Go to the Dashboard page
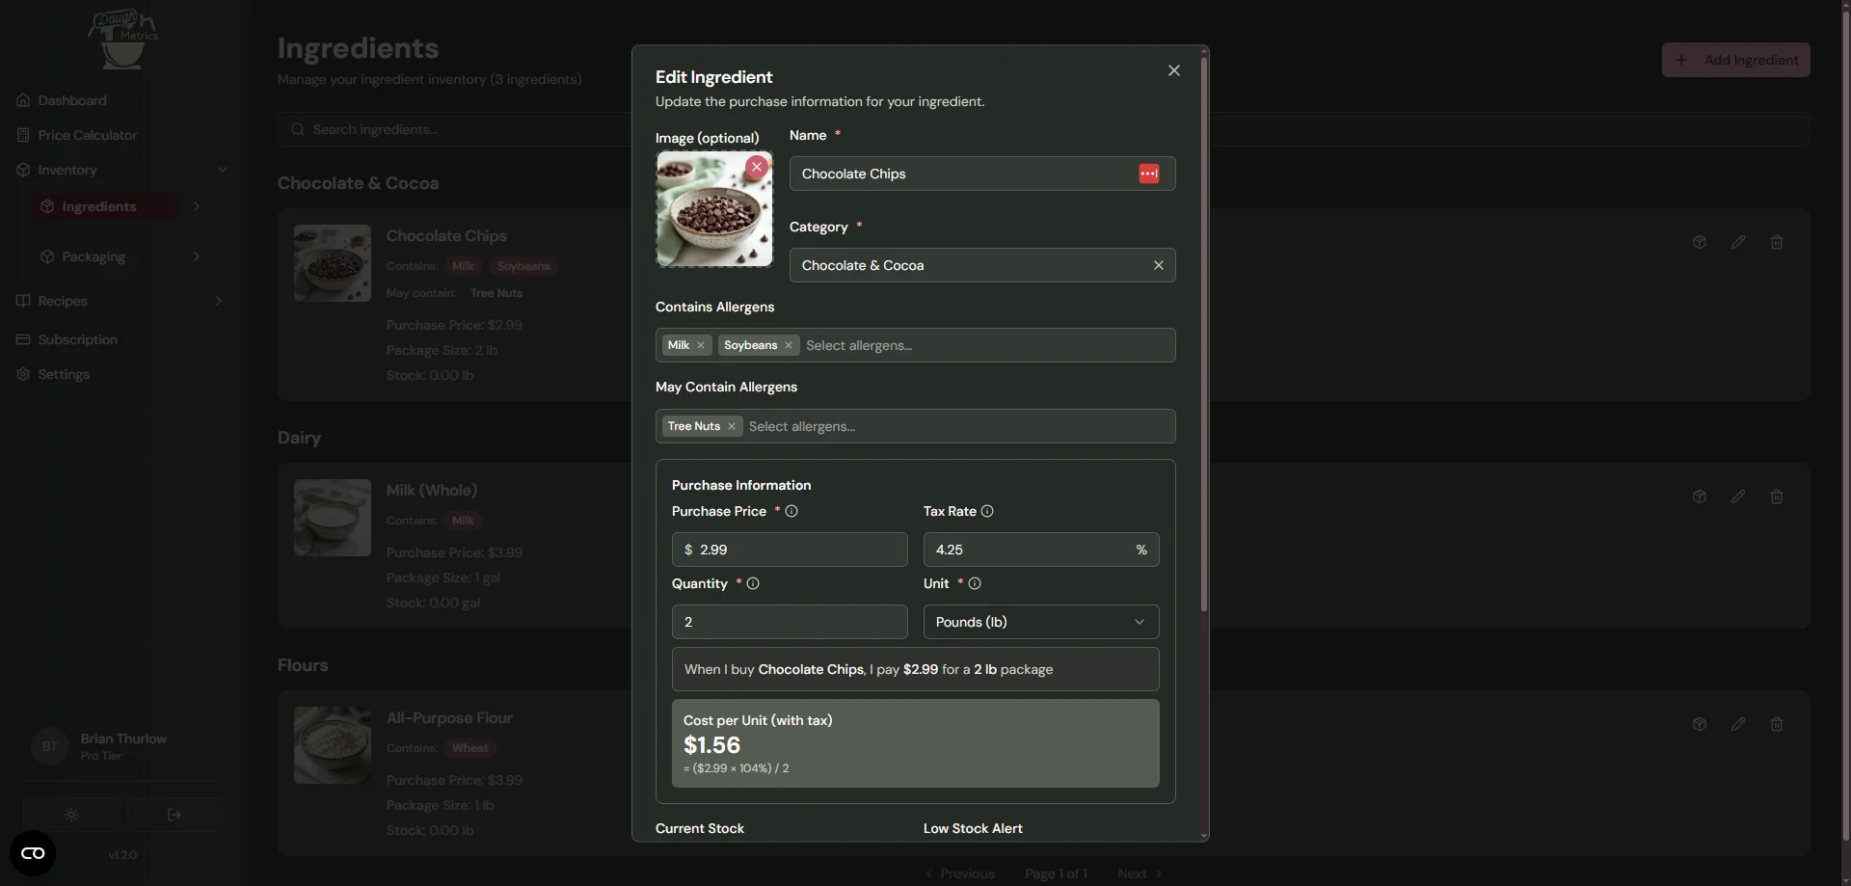Viewport: 1851px width, 886px height. [71, 99]
